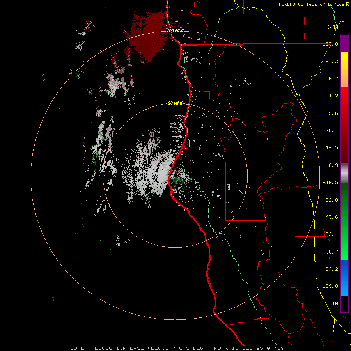The height and width of the screenshot is (351, 351).
Task: Select the -0.9 scale value
Action: coord(332,165)
